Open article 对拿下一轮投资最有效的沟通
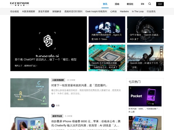 pyautogui.click(x=79, y=86)
